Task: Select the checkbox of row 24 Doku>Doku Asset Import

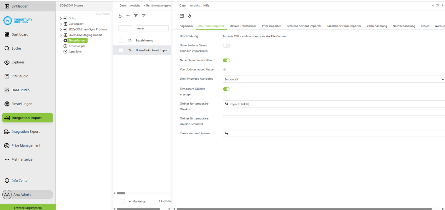Action: [121, 50]
